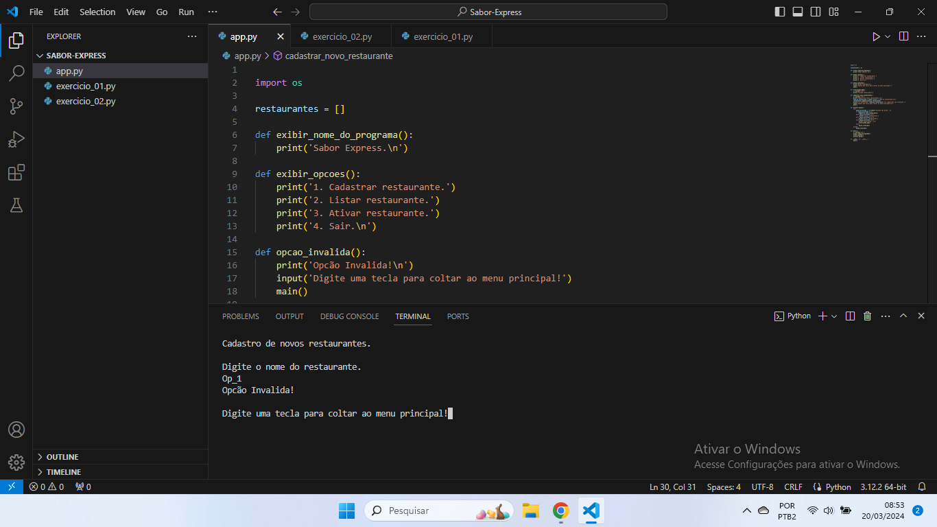
Task: Open Customize Layout icon
Action: (833, 12)
